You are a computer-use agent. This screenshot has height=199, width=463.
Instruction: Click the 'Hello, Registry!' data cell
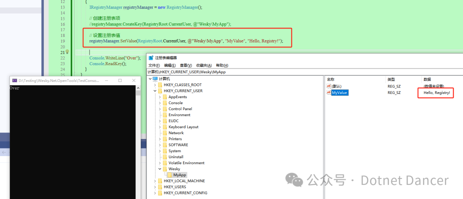[437, 93]
